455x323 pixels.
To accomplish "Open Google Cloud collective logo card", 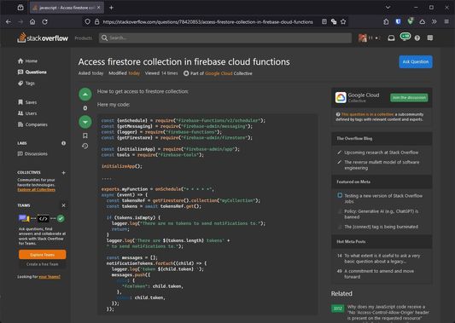I will point(341,98).
